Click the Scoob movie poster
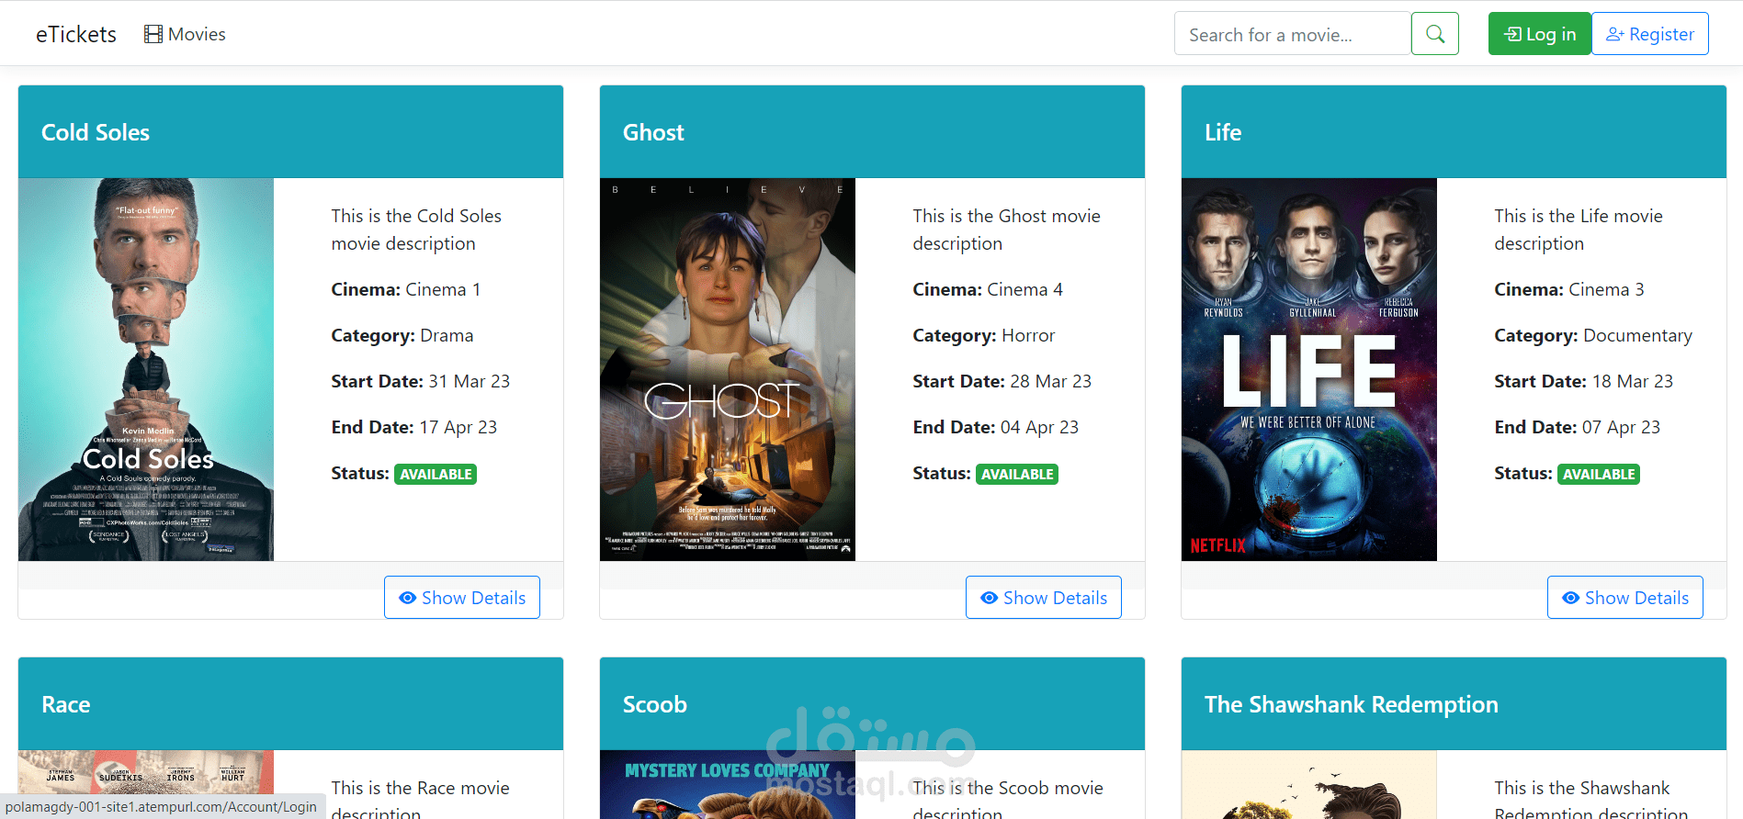This screenshot has width=1743, height=819. [x=728, y=785]
